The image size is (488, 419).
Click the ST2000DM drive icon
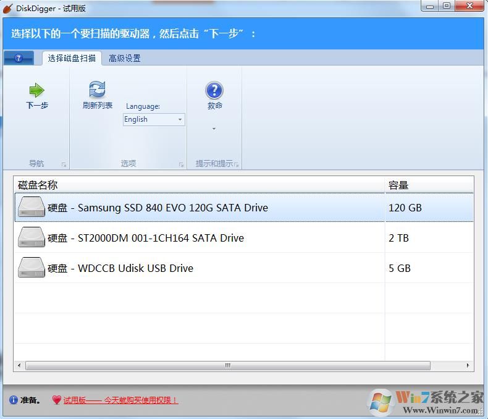click(32, 237)
